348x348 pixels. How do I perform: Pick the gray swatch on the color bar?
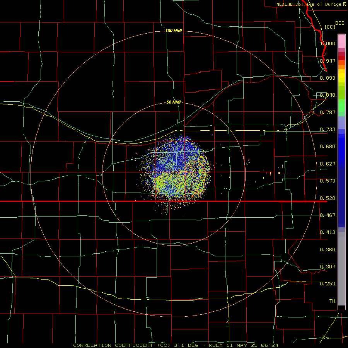pyautogui.click(x=341, y=269)
